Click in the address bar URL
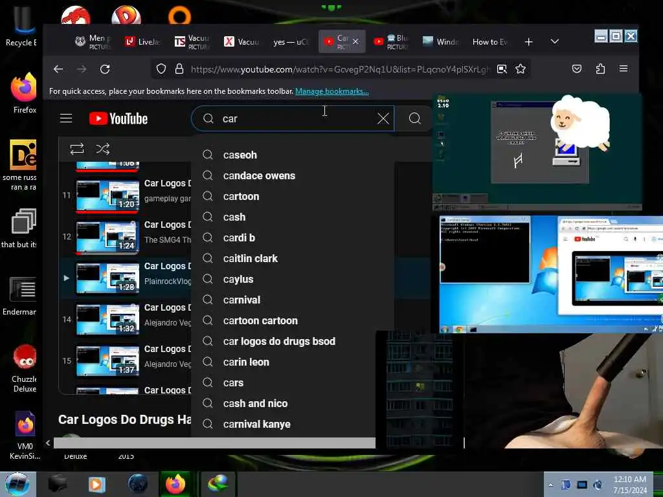This screenshot has width=663, height=497. click(340, 69)
